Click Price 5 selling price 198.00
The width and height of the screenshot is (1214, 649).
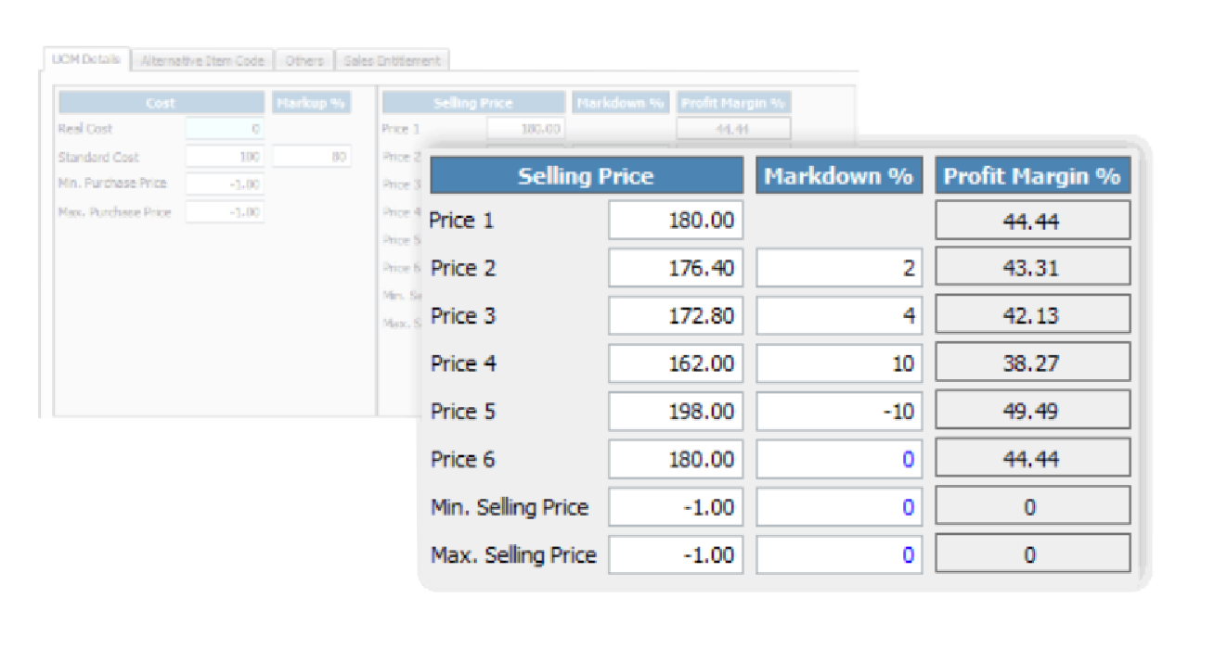coord(676,412)
